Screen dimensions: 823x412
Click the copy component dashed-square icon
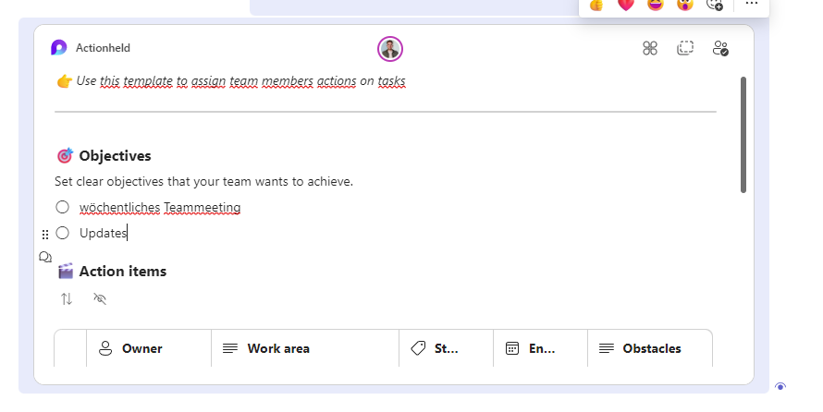point(685,48)
